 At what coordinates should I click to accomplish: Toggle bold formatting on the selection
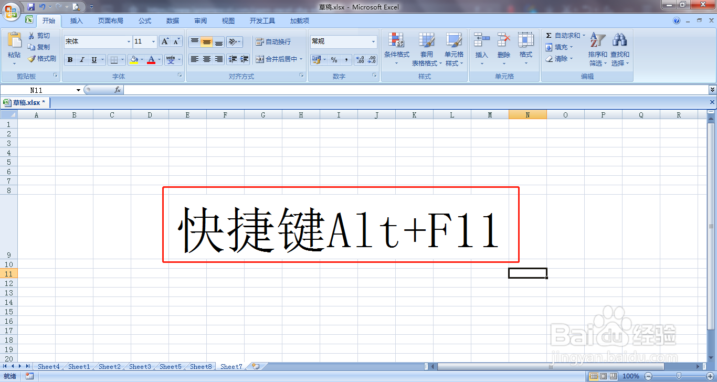click(x=70, y=59)
